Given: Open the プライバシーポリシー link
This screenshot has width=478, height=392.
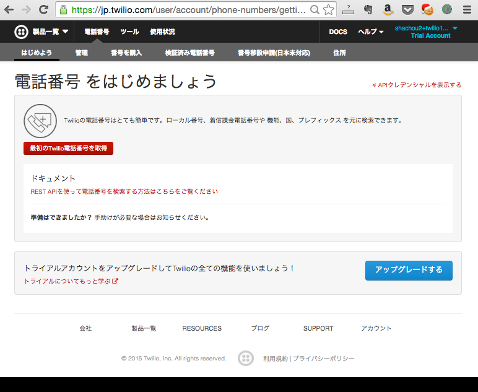Looking at the screenshot, I should [324, 359].
